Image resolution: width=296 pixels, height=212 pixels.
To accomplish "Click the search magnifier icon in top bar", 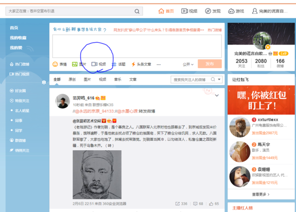I will click(139, 11).
